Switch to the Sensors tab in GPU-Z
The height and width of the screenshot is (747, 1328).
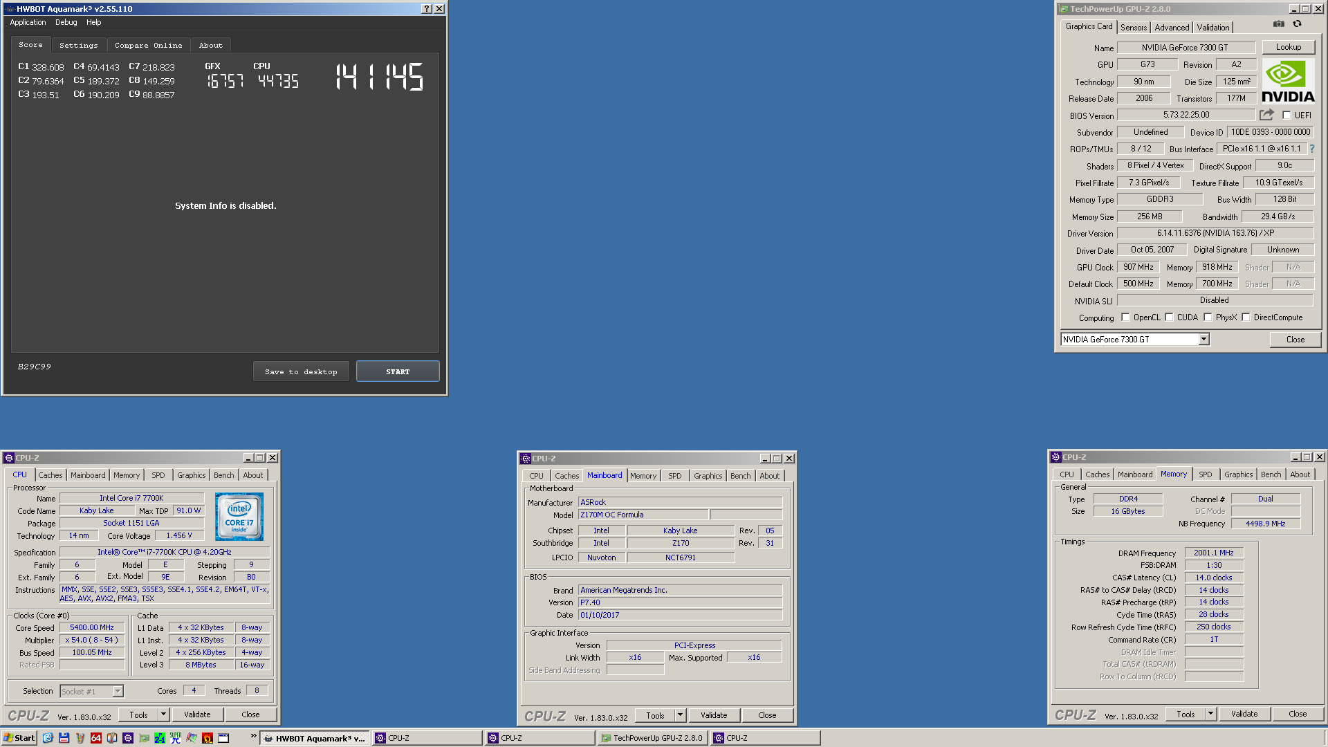point(1134,28)
